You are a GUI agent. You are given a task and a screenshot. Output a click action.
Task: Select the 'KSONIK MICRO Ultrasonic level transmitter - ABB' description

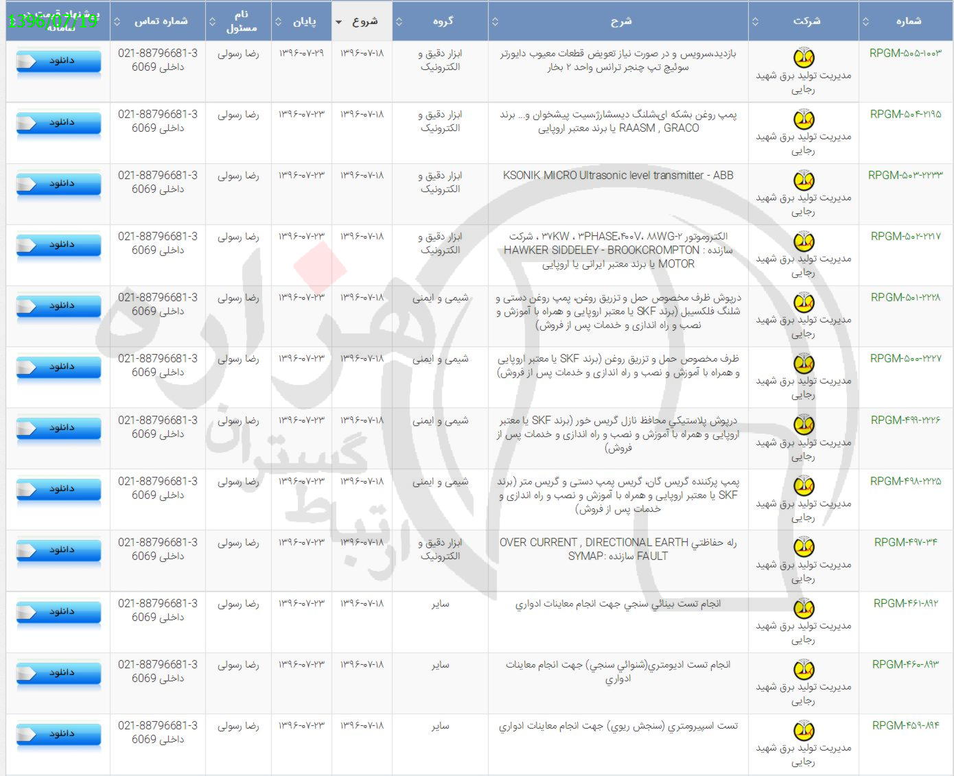pyautogui.click(x=618, y=175)
